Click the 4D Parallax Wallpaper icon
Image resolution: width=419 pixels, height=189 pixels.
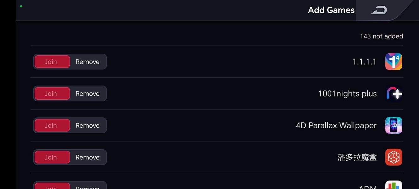click(x=393, y=125)
